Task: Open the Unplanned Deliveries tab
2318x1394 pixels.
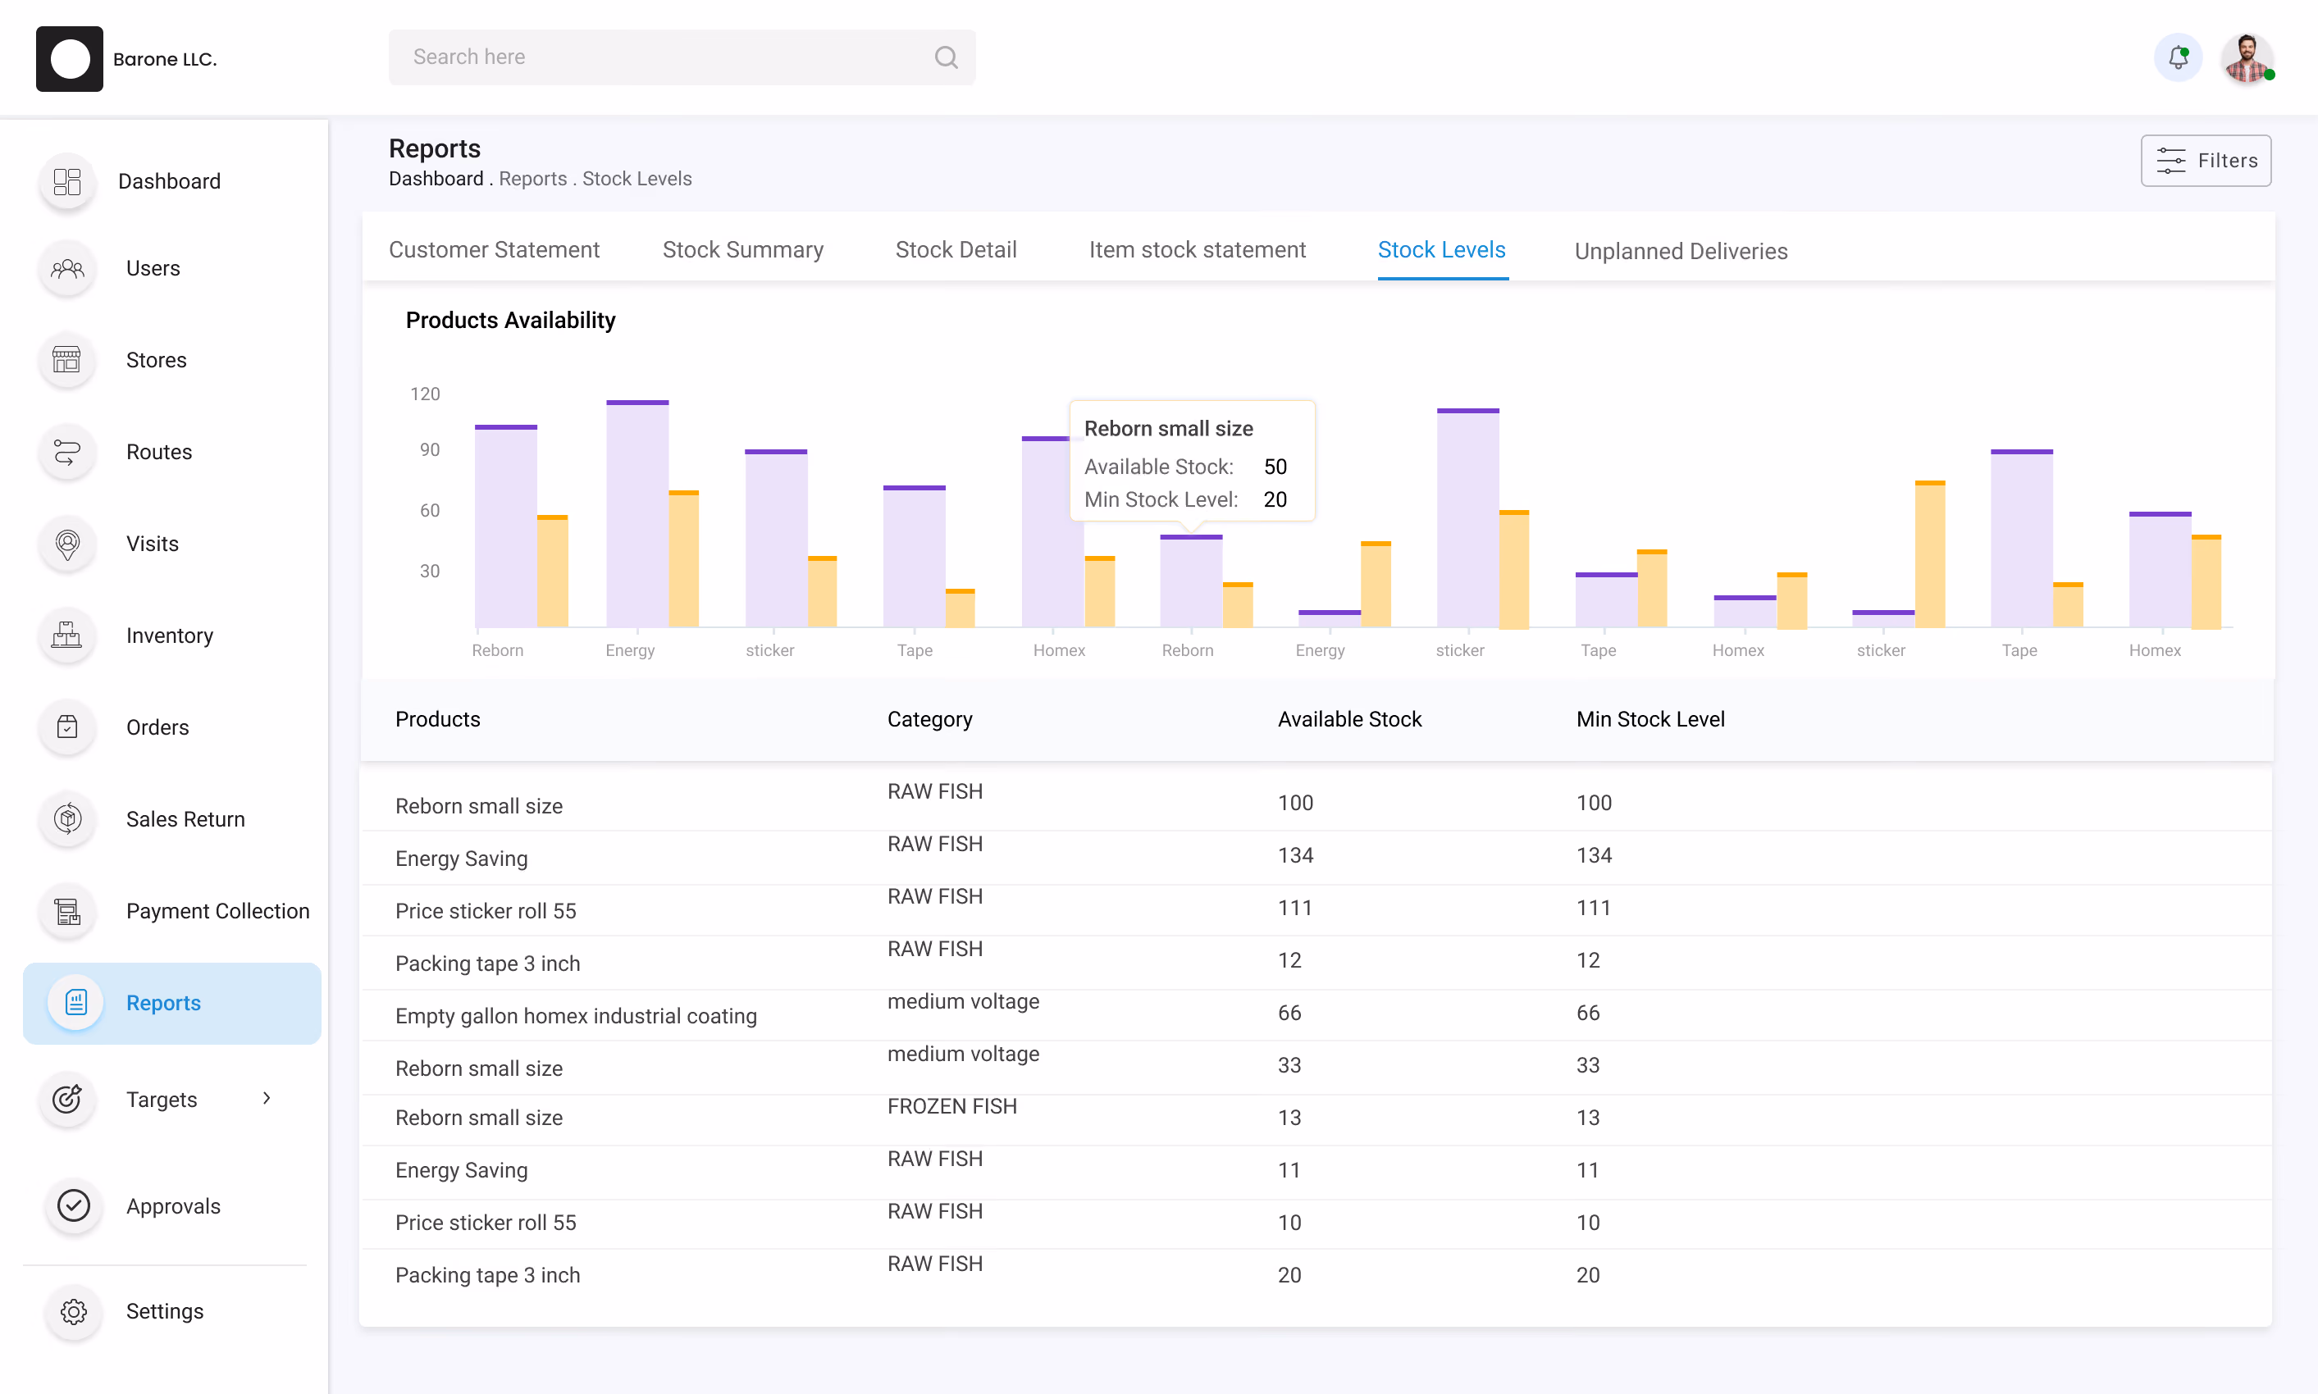Action: (1680, 252)
